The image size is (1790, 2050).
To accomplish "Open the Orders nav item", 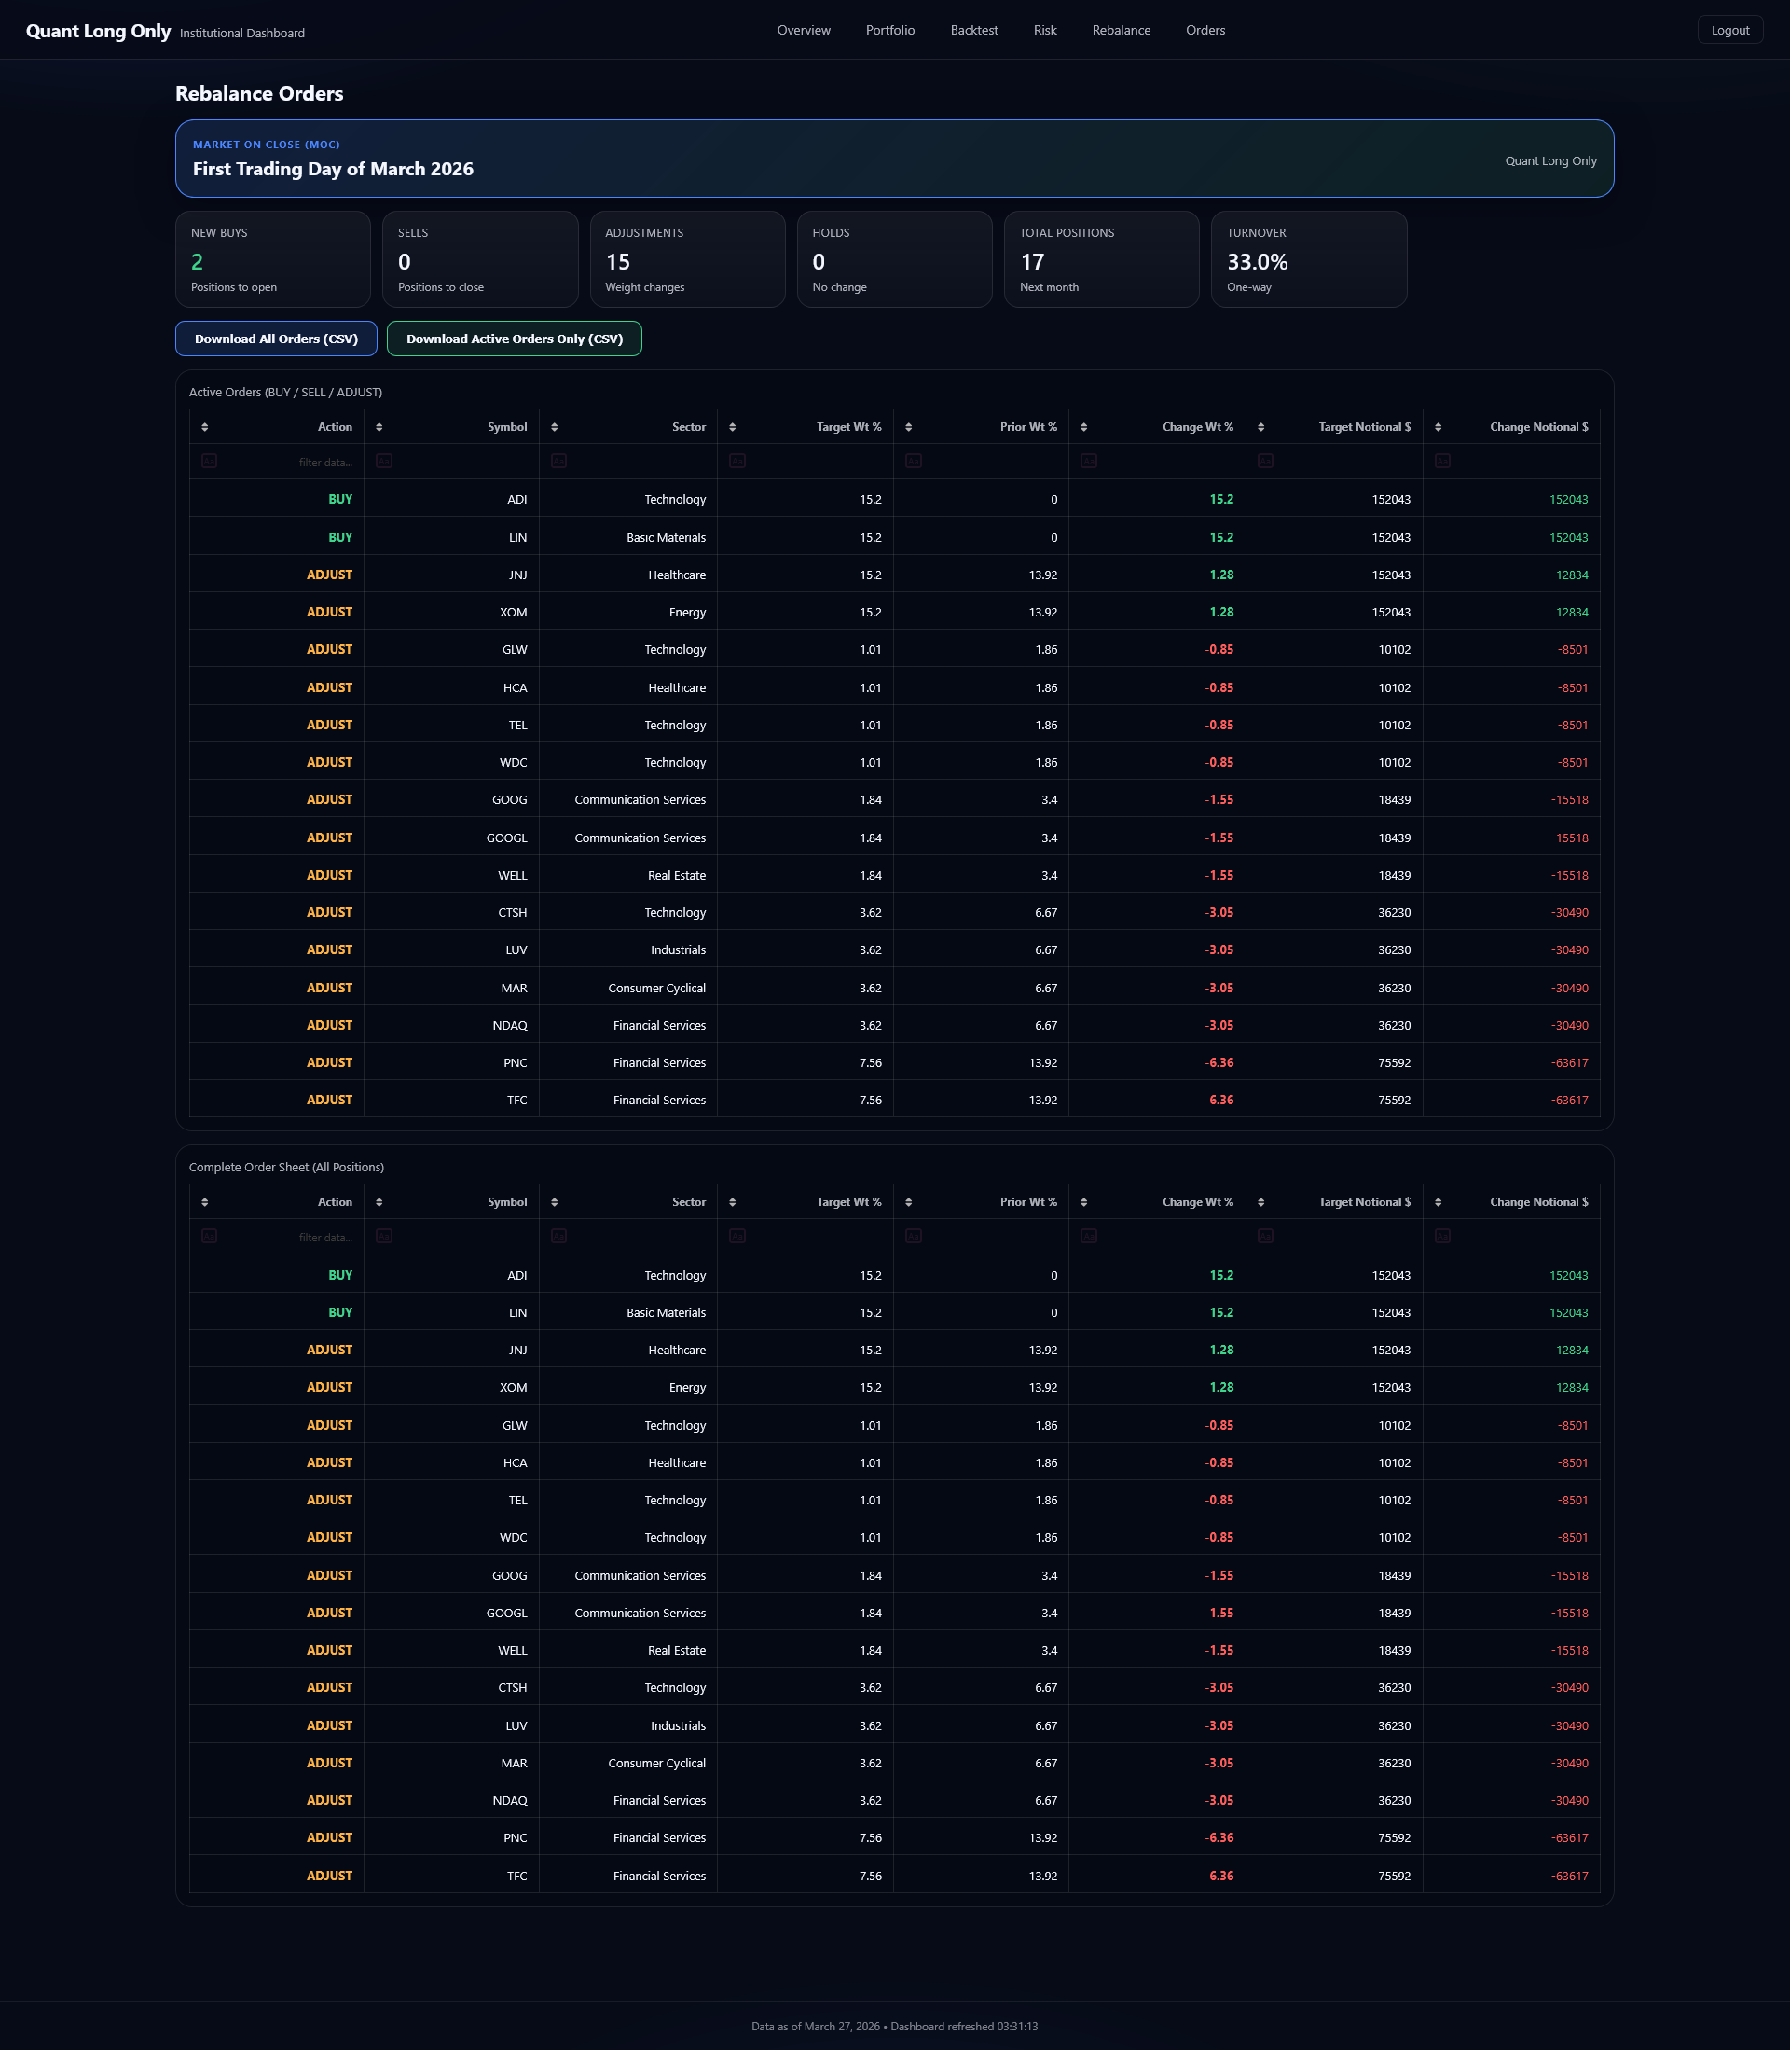I will (1205, 30).
